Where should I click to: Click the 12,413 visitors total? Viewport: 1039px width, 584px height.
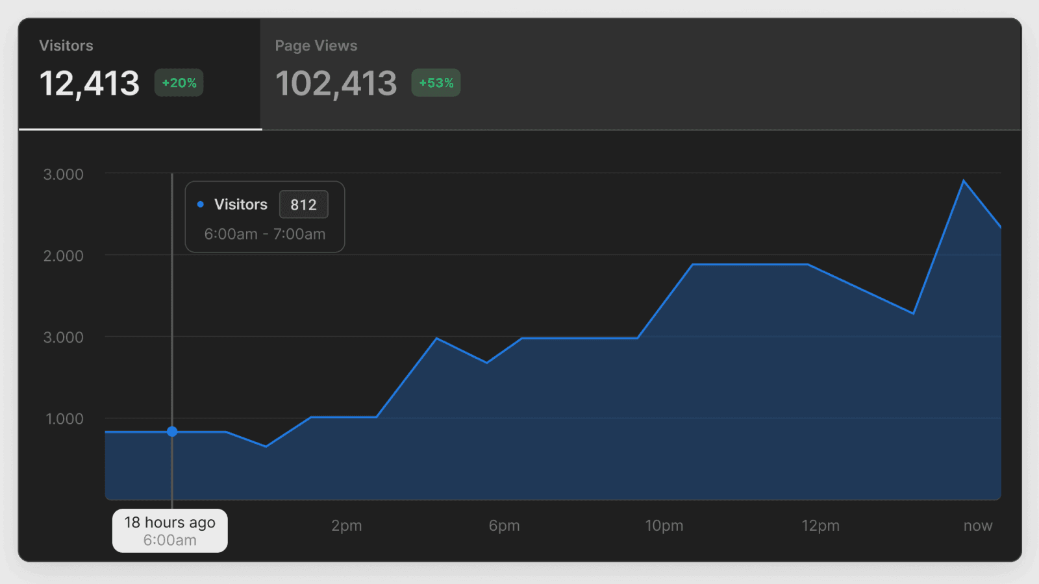pos(90,84)
